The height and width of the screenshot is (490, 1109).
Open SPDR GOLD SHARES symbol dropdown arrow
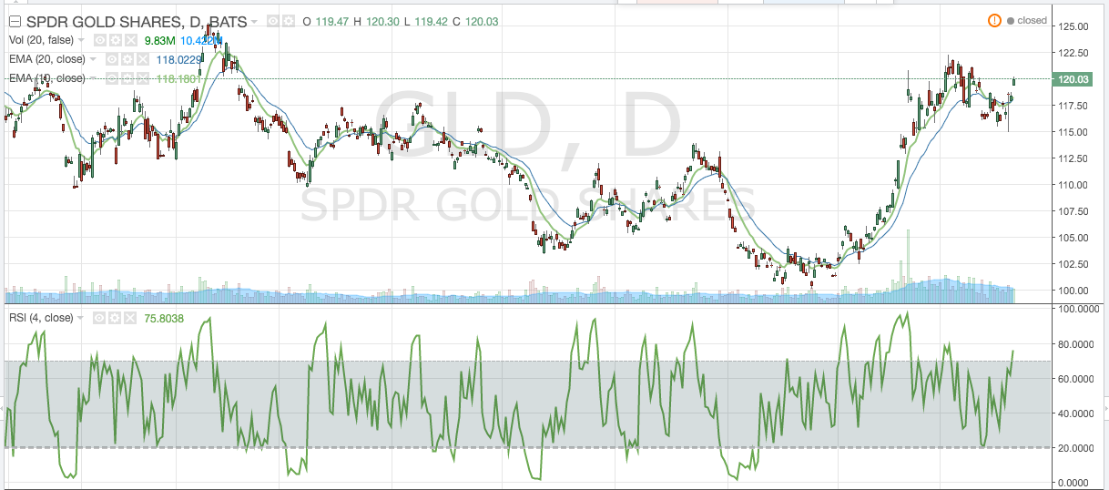(254, 21)
